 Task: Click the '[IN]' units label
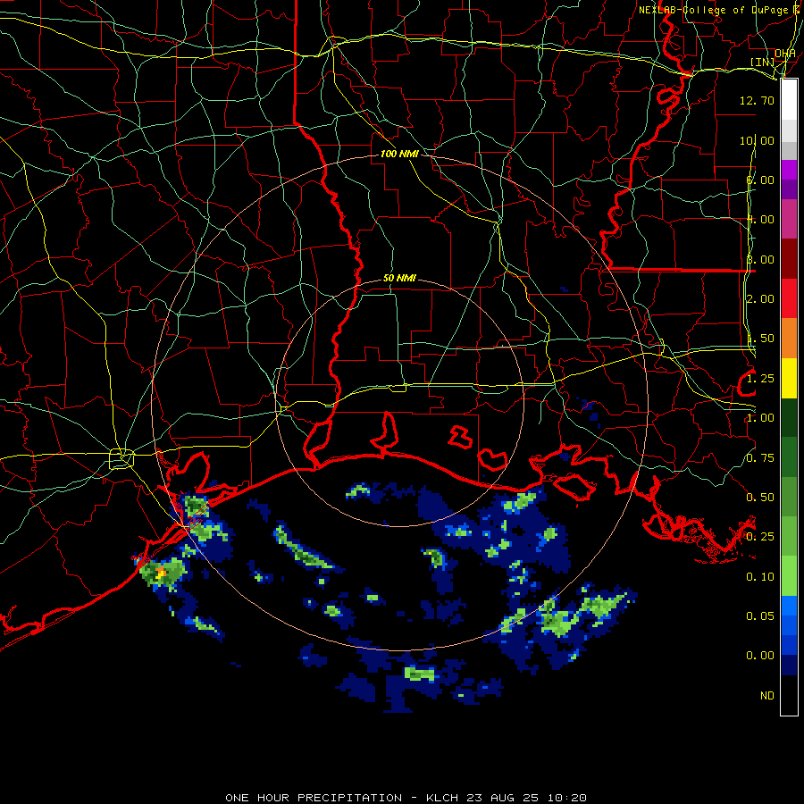[x=763, y=62]
